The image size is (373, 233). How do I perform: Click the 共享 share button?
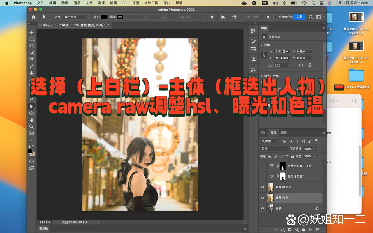tap(299, 17)
